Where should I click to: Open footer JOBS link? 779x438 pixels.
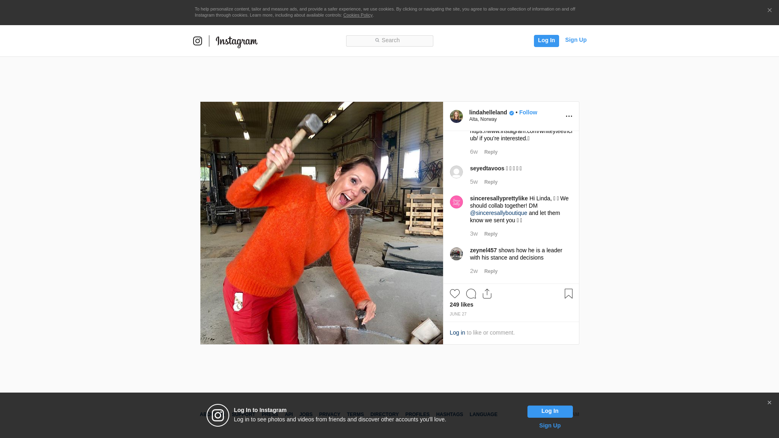(306, 414)
